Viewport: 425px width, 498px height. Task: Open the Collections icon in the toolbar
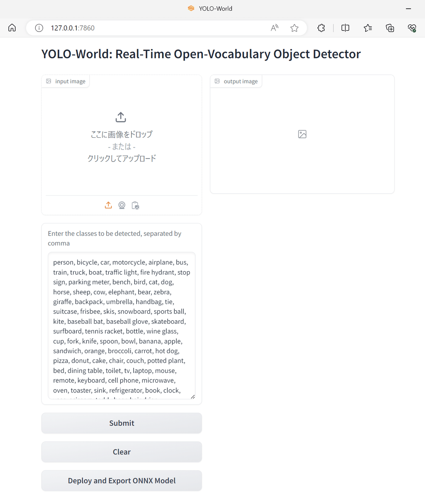390,28
